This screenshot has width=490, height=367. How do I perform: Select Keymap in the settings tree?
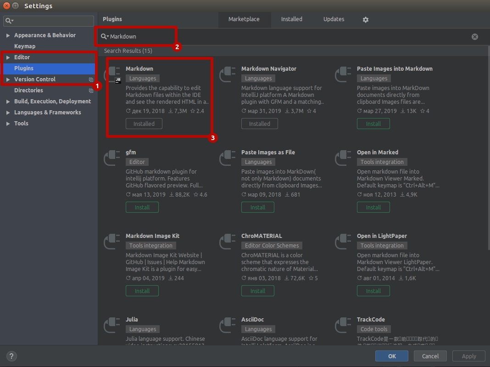(25, 46)
